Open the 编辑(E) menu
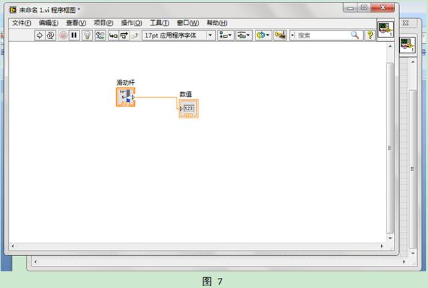The width and height of the screenshot is (428, 288). (x=49, y=23)
